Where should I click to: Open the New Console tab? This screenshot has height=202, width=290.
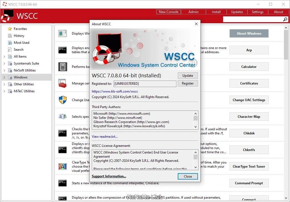click(x=168, y=12)
